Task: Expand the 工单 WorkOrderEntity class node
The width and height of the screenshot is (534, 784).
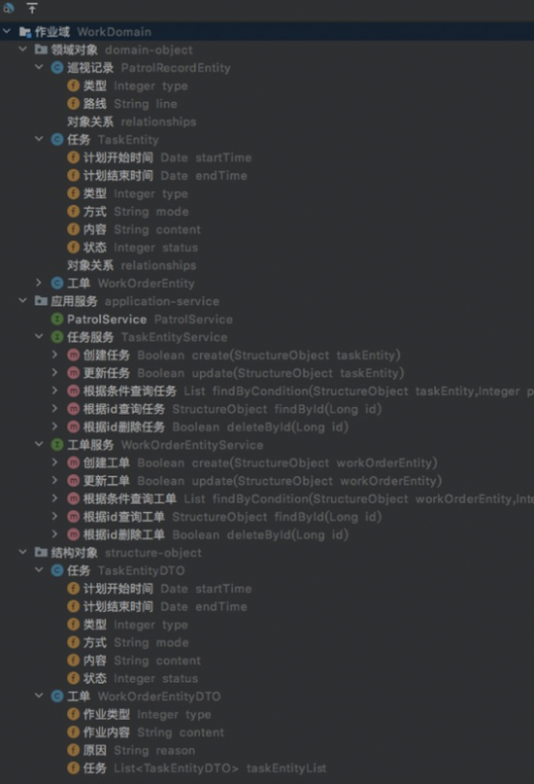Action: tap(39, 283)
